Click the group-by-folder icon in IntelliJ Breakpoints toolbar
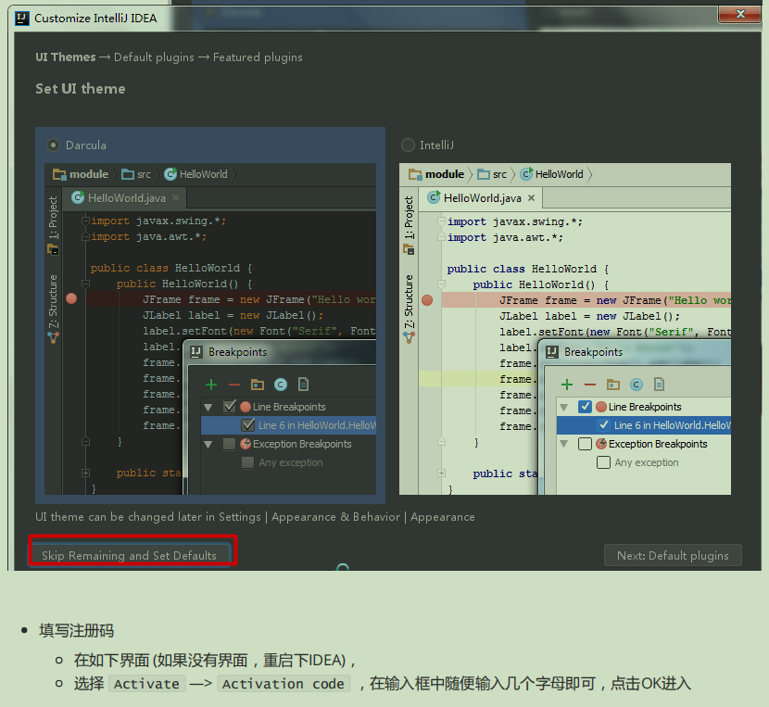Viewport: 769px width, 707px height. [613, 385]
